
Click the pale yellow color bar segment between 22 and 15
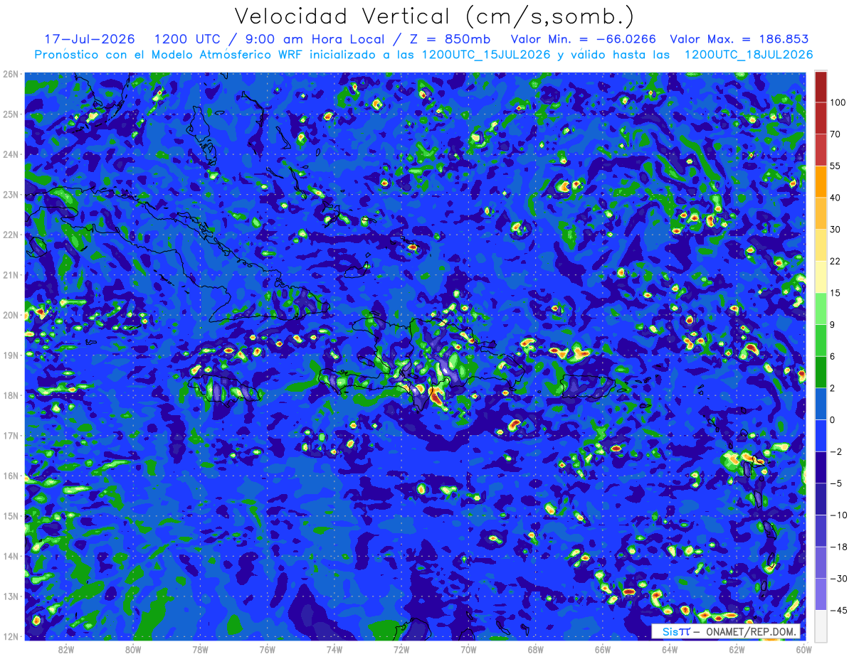pyautogui.click(x=821, y=277)
